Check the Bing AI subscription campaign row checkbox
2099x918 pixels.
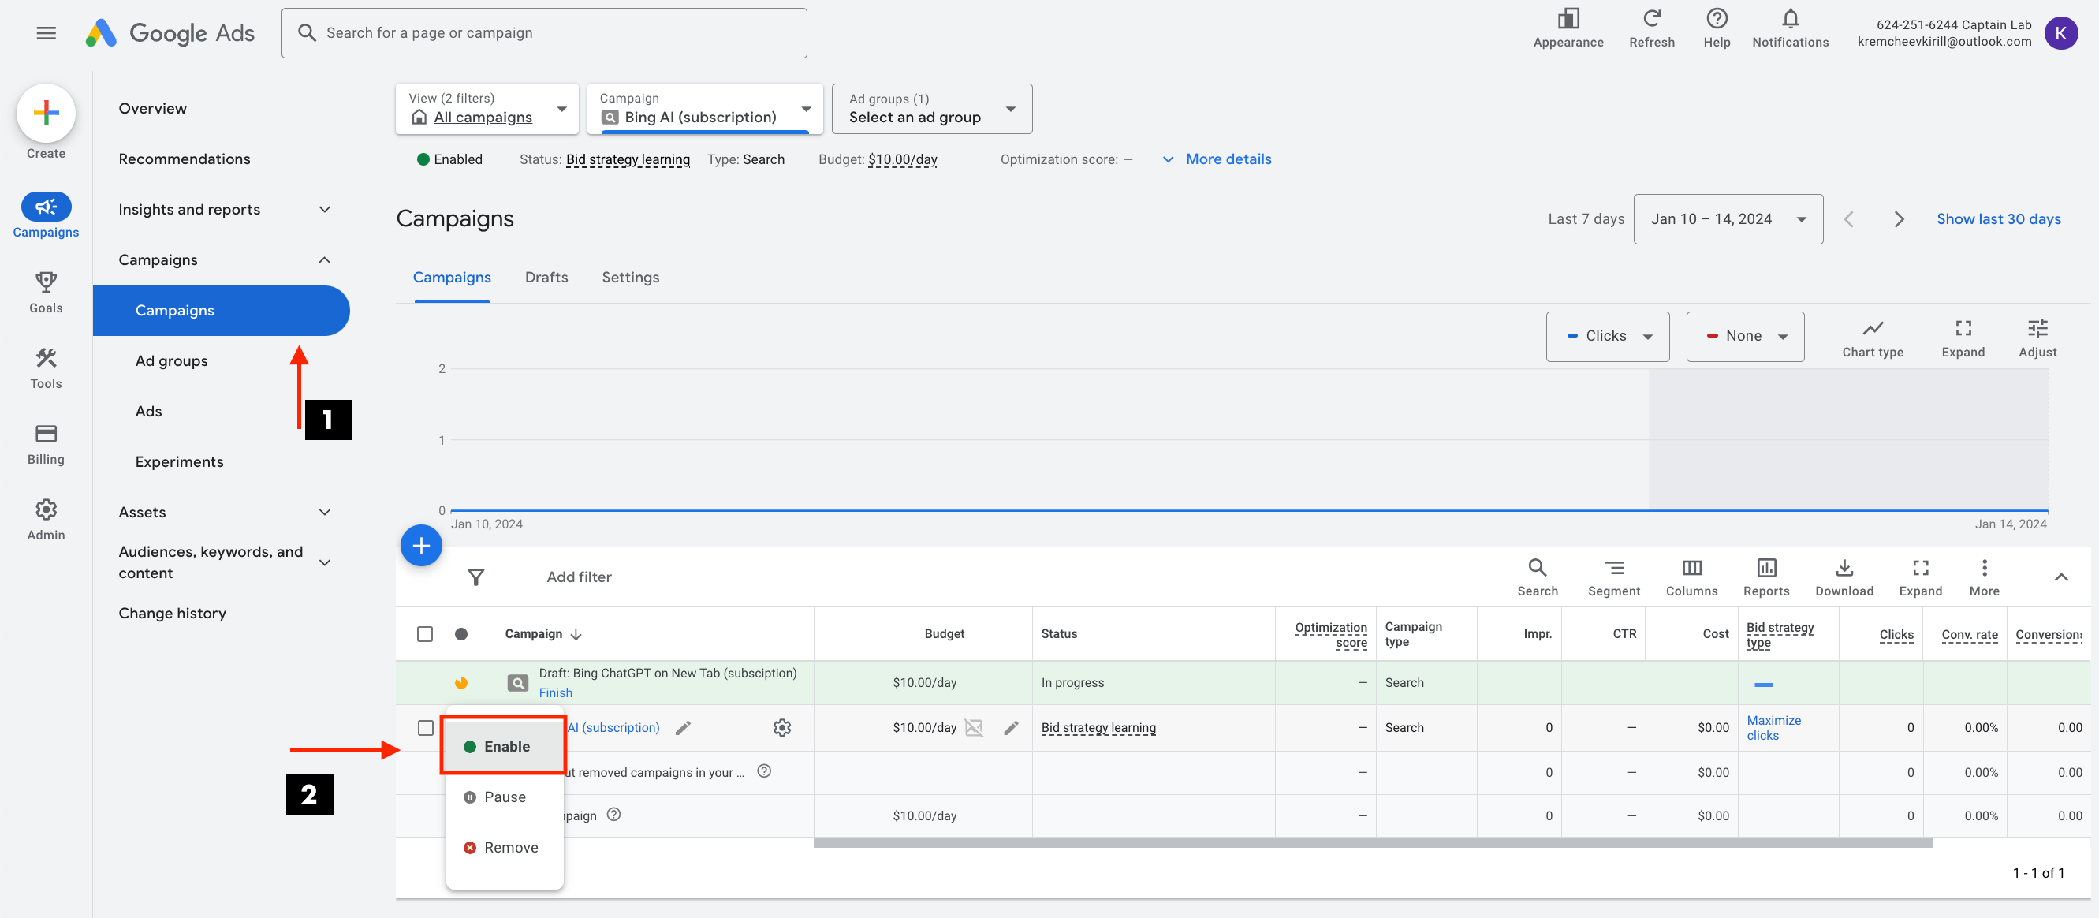(424, 727)
